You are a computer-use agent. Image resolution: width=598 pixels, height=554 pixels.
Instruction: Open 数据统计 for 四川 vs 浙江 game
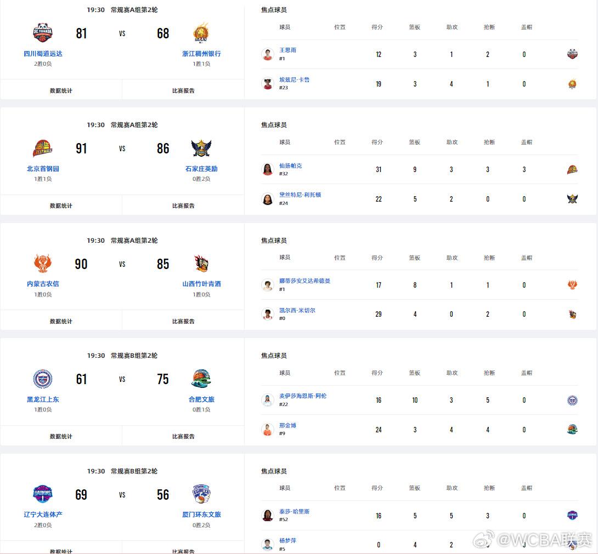[61, 90]
